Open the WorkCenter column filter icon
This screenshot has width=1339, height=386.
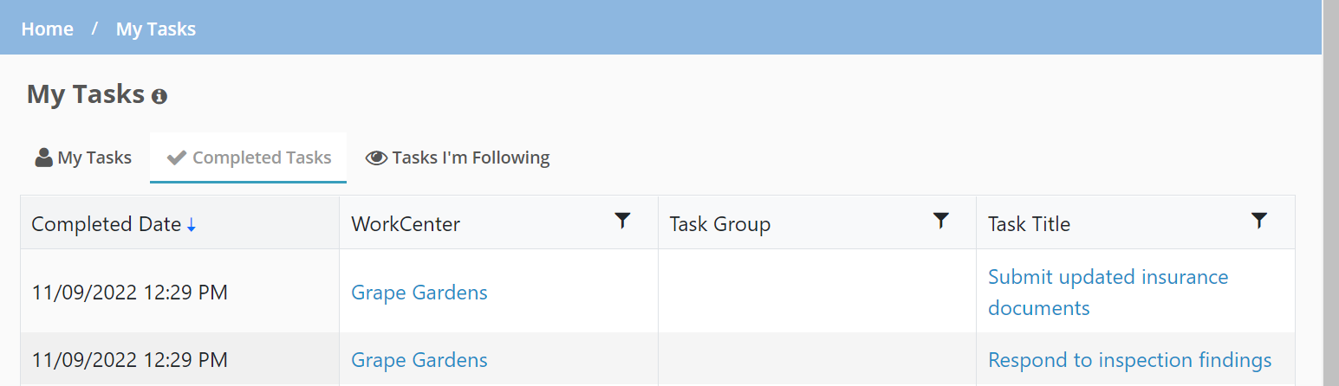coord(622,222)
